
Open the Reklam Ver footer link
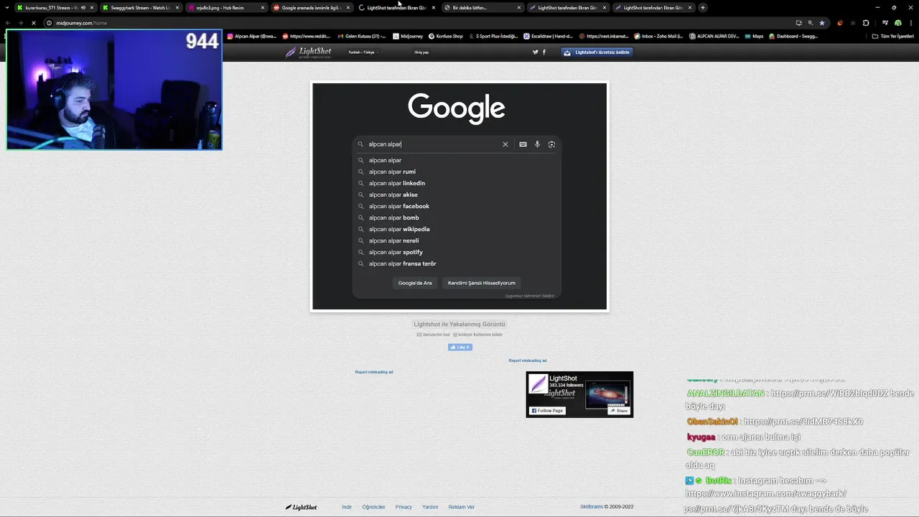[462, 507]
